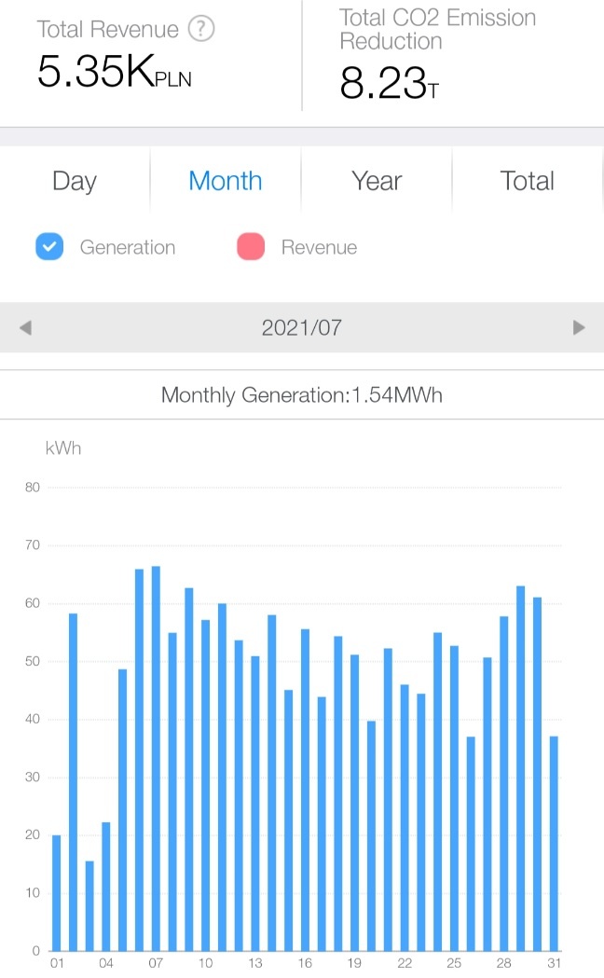604x978 pixels.
Task: Go to previous month with left arrow
Action: (25, 327)
